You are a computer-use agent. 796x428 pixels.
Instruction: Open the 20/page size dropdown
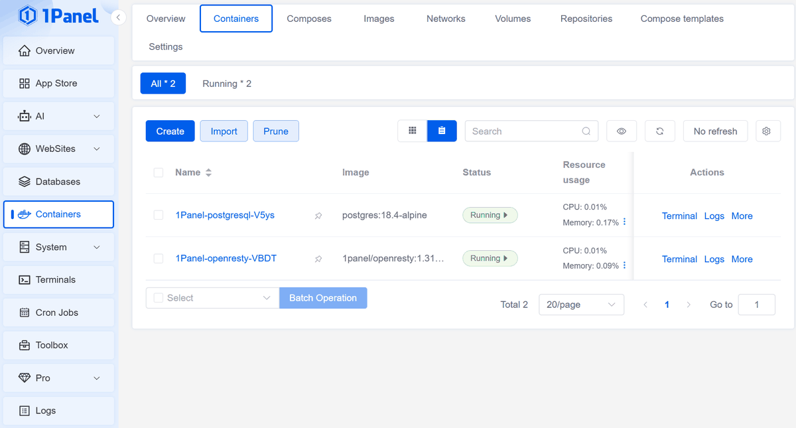(x=581, y=305)
